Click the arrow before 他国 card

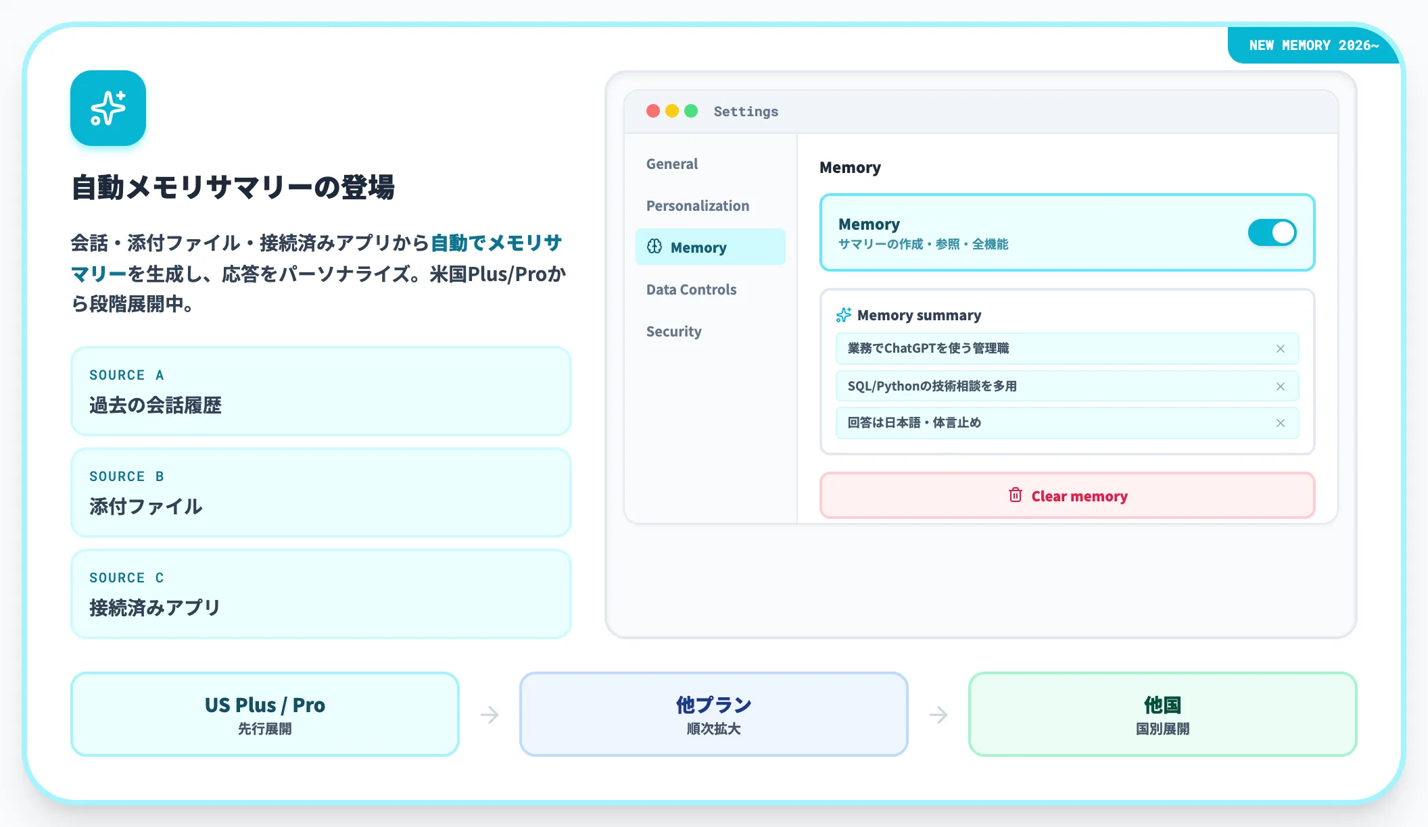coord(938,714)
